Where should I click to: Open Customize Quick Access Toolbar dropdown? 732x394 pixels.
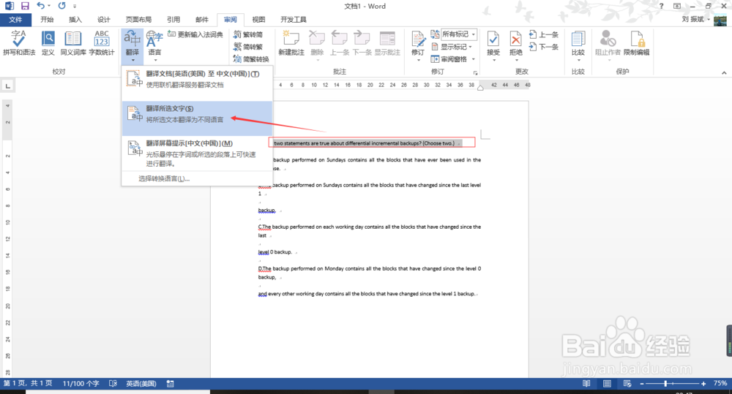(x=75, y=6)
